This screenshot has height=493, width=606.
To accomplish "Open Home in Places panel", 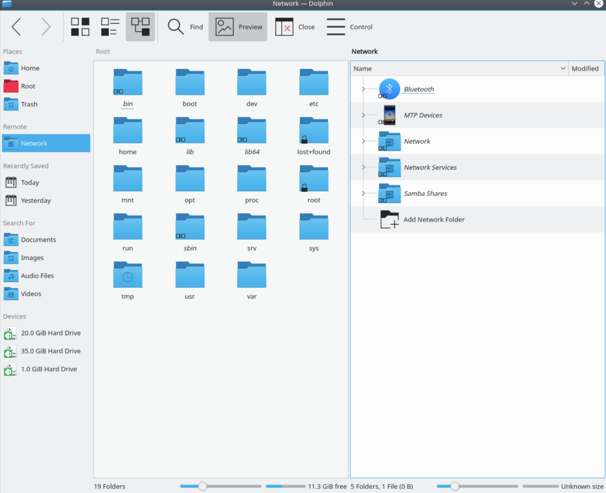I will point(46,68).
